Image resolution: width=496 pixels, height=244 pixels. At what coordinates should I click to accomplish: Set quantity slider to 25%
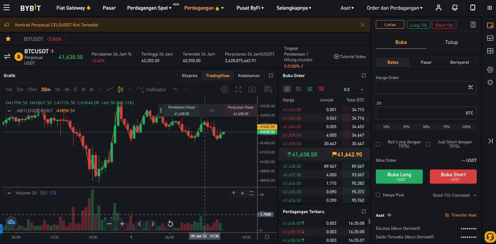pyautogui.click(x=406, y=127)
